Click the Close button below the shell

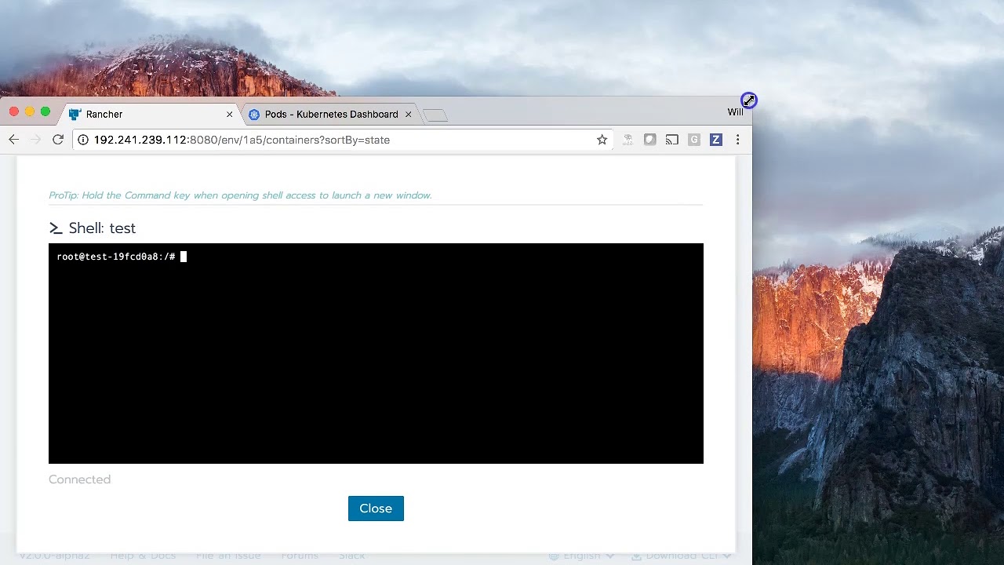click(376, 508)
